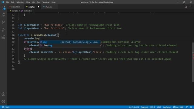Click line number 25 in gutter
Image resolution: width=194 pixels, height=109 pixels.
point(13,25)
